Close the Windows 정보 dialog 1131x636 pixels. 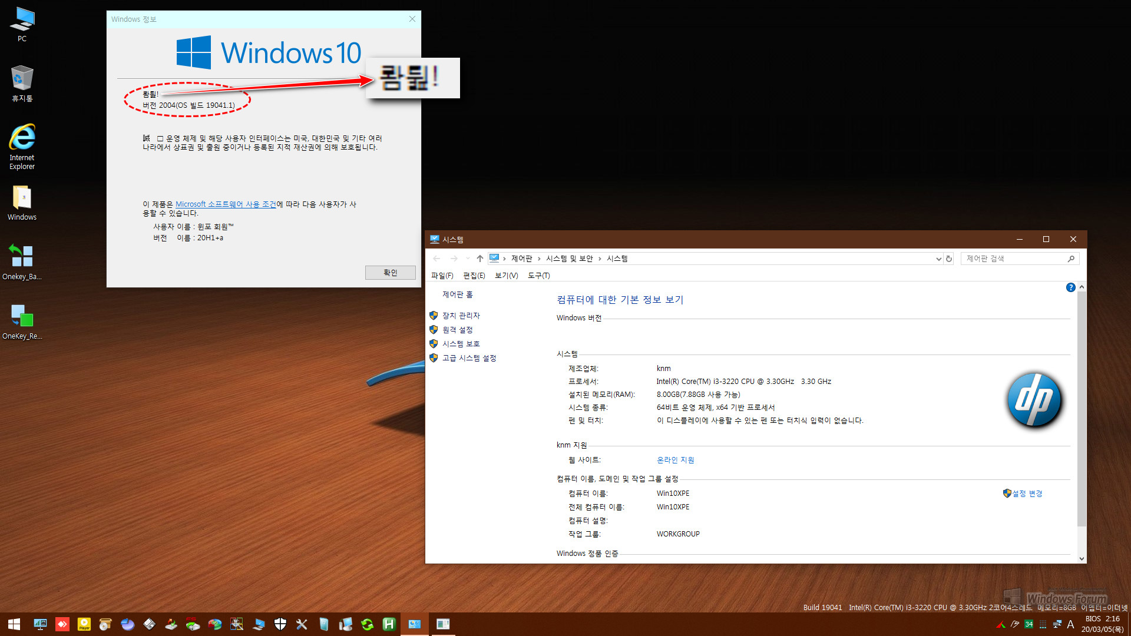coord(412,19)
